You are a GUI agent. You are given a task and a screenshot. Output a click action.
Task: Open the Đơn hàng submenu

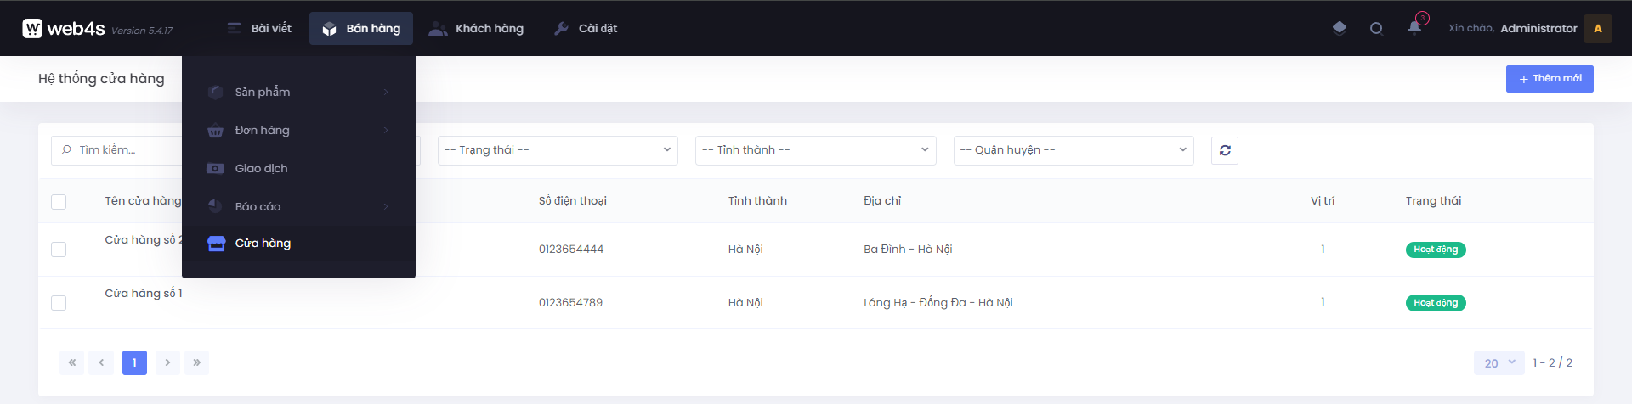point(263,131)
